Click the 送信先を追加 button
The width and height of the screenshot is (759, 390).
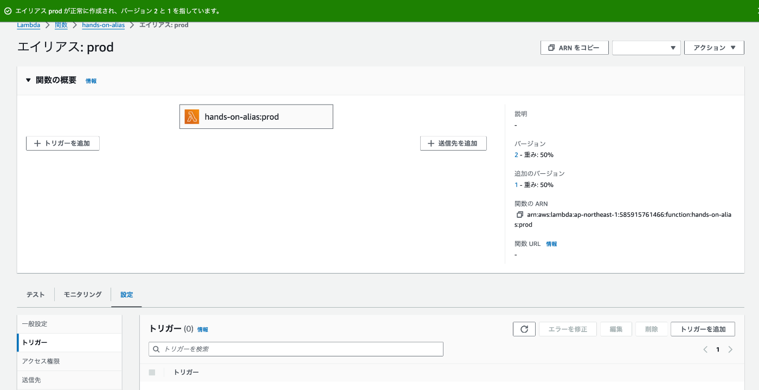[453, 144]
